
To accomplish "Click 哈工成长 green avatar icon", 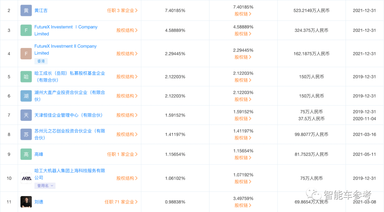I will pyautogui.click(x=26, y=76).
